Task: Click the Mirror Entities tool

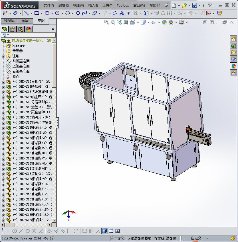Action: (163, 13)
